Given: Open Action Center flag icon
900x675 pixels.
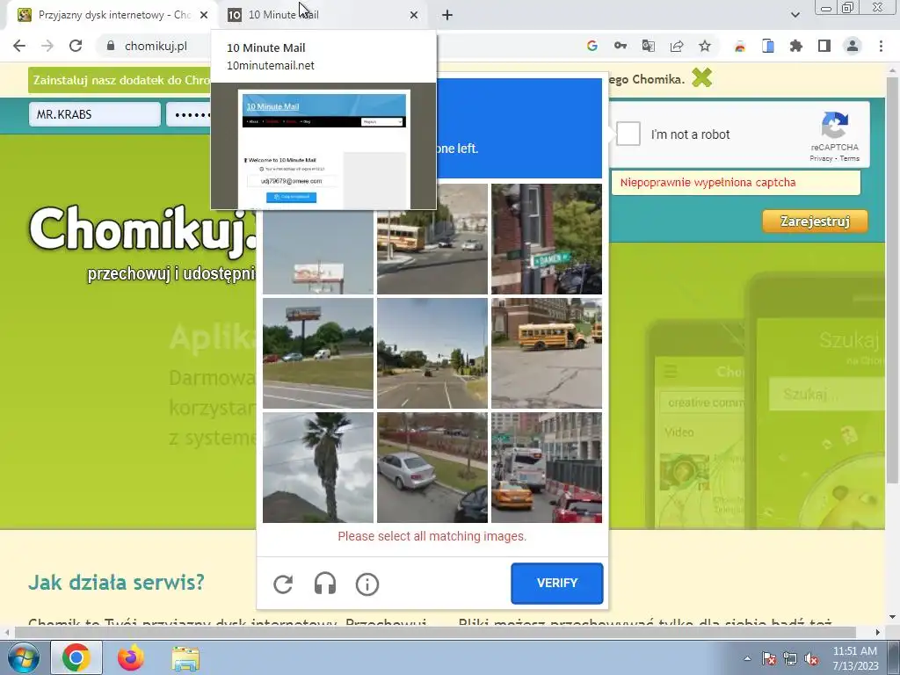Looking at the screenshot, I should coord(768,658).
